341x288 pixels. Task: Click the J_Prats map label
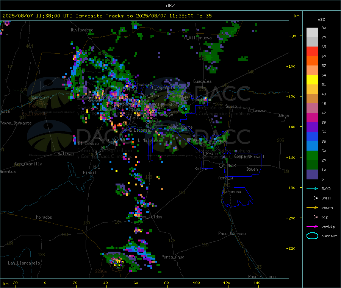[x=210, y=153]
